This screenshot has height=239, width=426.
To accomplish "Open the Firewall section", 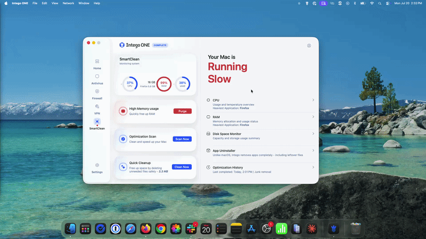I will (97, 95).
